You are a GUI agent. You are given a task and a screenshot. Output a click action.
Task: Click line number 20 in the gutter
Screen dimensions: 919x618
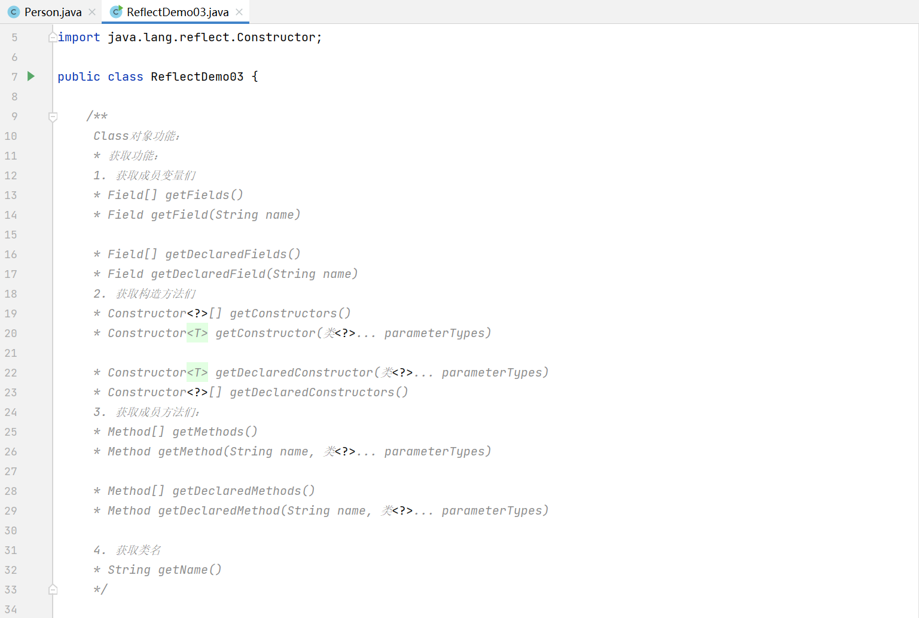(11, 333)
